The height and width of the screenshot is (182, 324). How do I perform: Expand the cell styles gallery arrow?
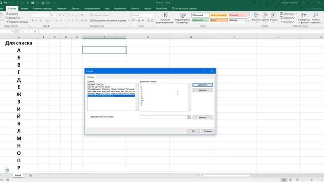[x=249, y=21]
